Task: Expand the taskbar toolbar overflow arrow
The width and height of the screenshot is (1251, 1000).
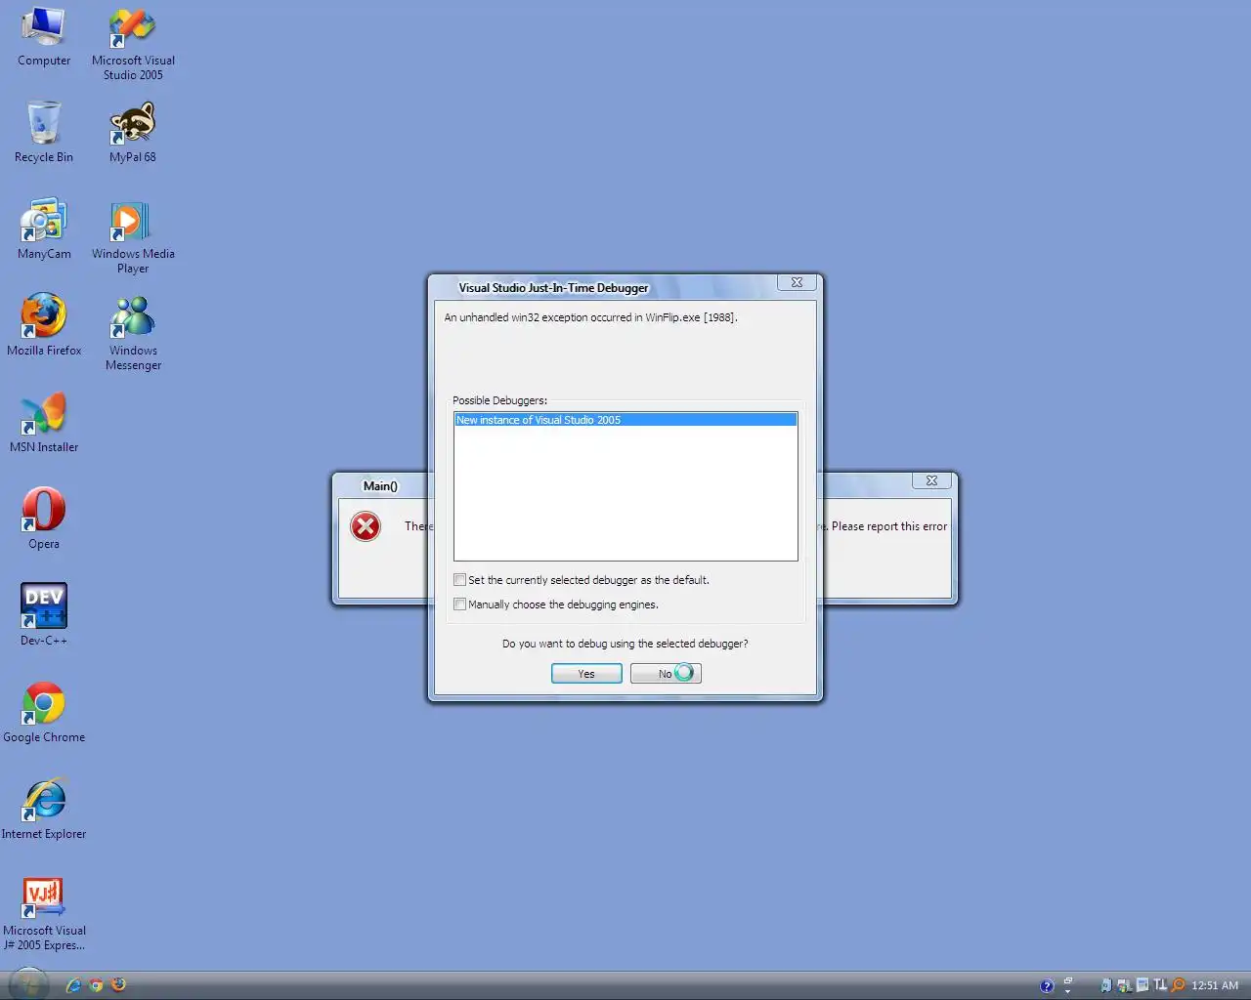Action: pos(1067,991)
